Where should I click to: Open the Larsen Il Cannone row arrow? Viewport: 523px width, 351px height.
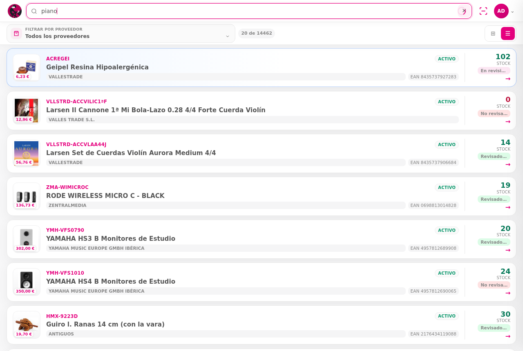click(x=508, y=122)
